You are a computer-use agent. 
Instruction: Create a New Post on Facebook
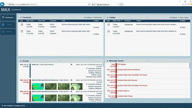(97, 18)
